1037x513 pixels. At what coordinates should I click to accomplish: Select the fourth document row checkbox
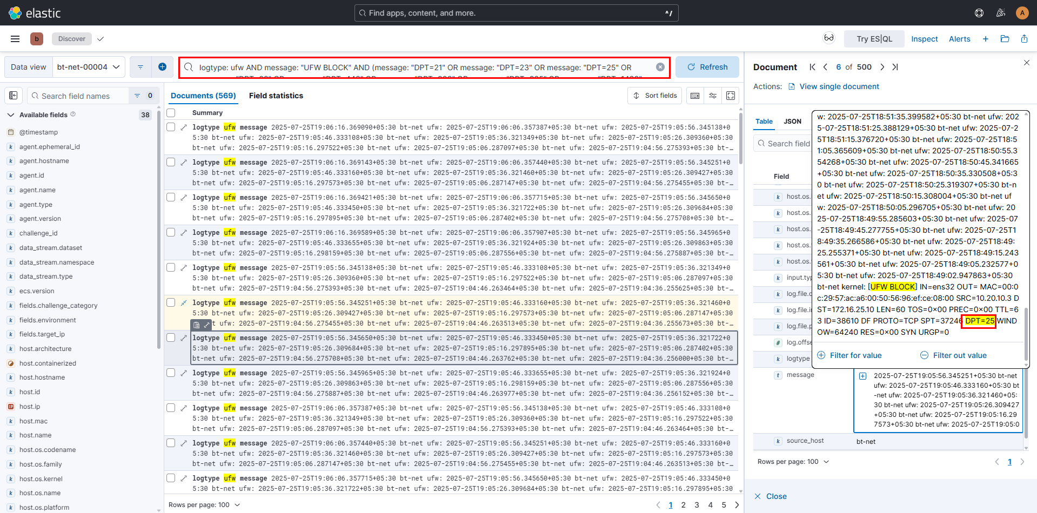coord(171,232)
